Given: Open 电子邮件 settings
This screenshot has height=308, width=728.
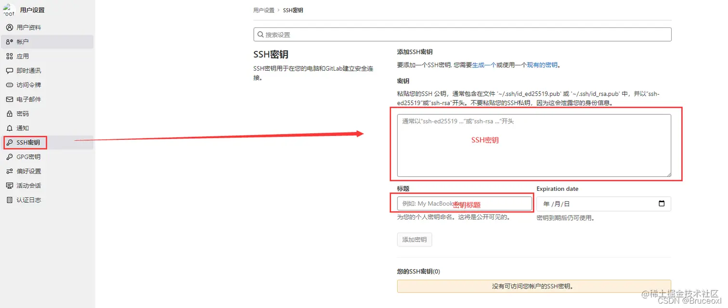Looking at the screenshot, I should pos(26,99).
